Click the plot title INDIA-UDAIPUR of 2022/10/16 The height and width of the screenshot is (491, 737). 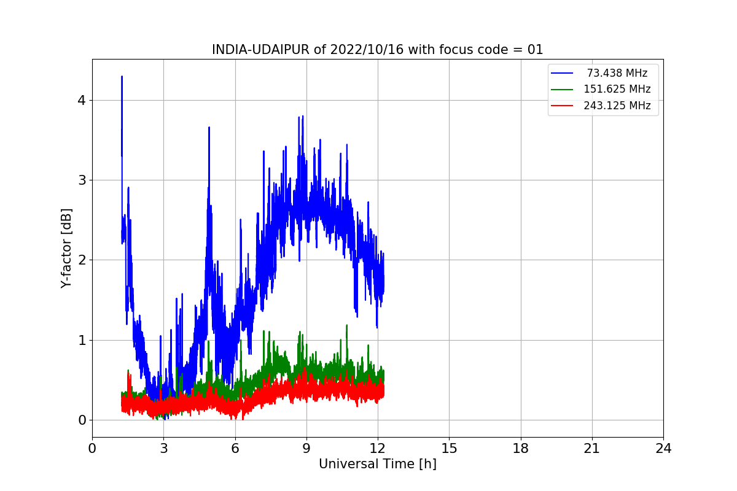click(377, 50)
